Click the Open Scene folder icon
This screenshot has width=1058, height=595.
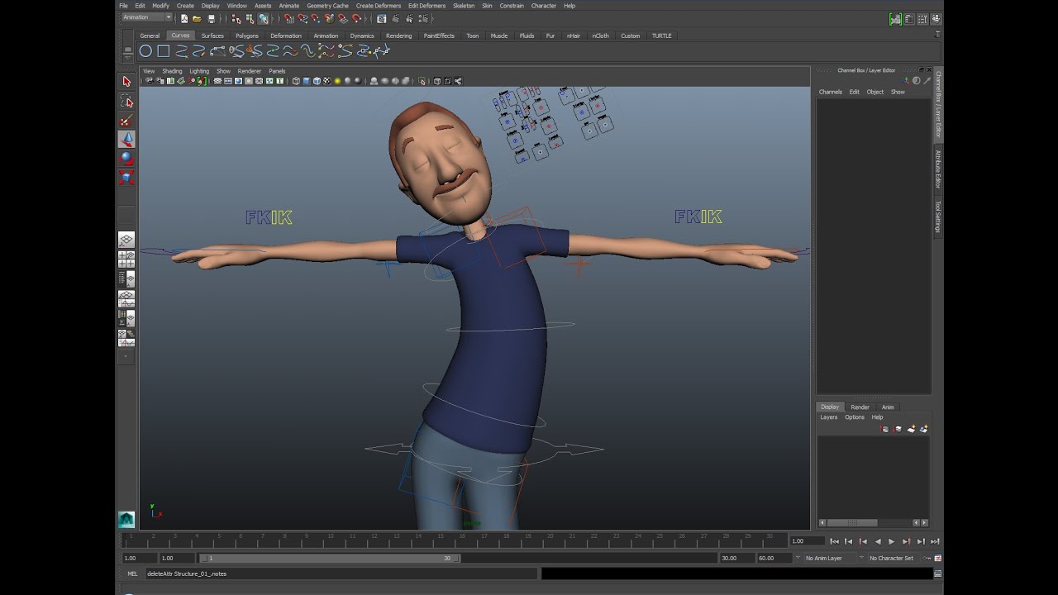(x=197, y=18)
